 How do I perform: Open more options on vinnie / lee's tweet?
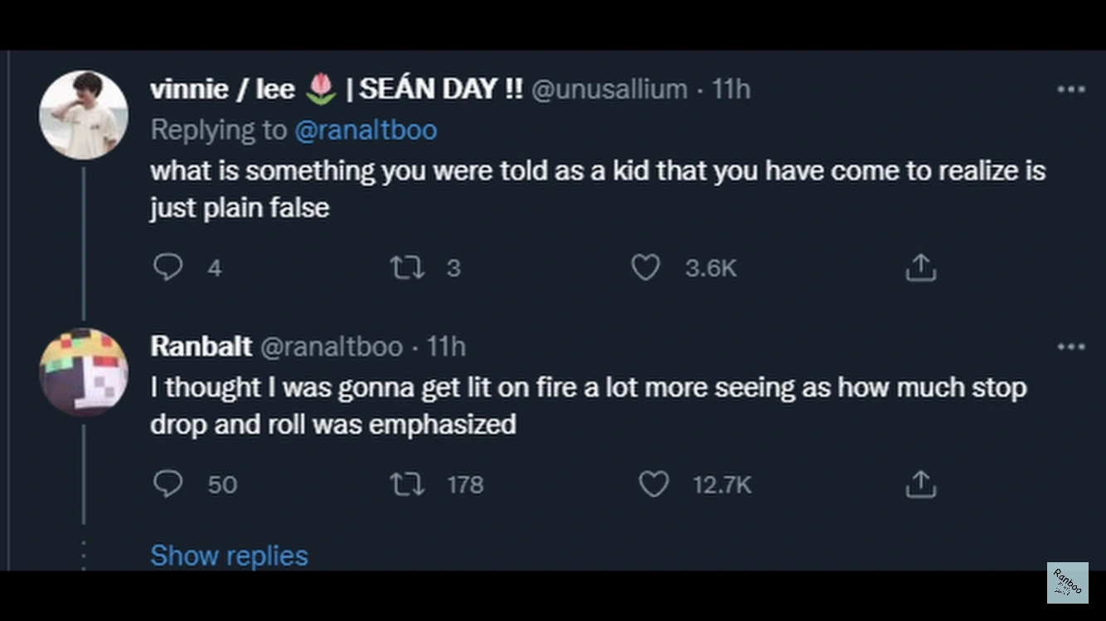(x=1071, y=89)
